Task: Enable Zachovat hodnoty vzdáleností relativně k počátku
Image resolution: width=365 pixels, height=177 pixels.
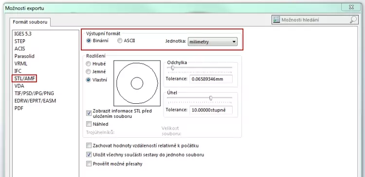Action: point(89,145)
